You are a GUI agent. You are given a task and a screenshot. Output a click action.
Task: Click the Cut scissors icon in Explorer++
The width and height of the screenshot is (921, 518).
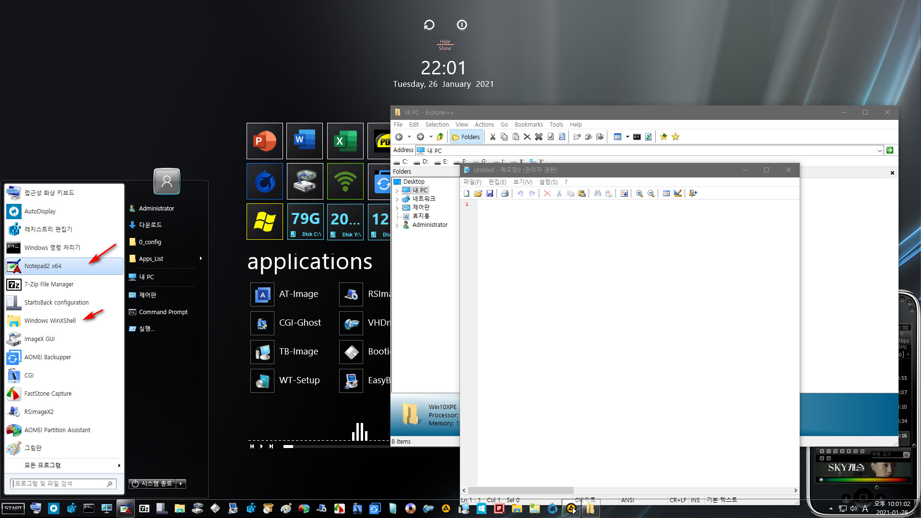click(493, 137)
